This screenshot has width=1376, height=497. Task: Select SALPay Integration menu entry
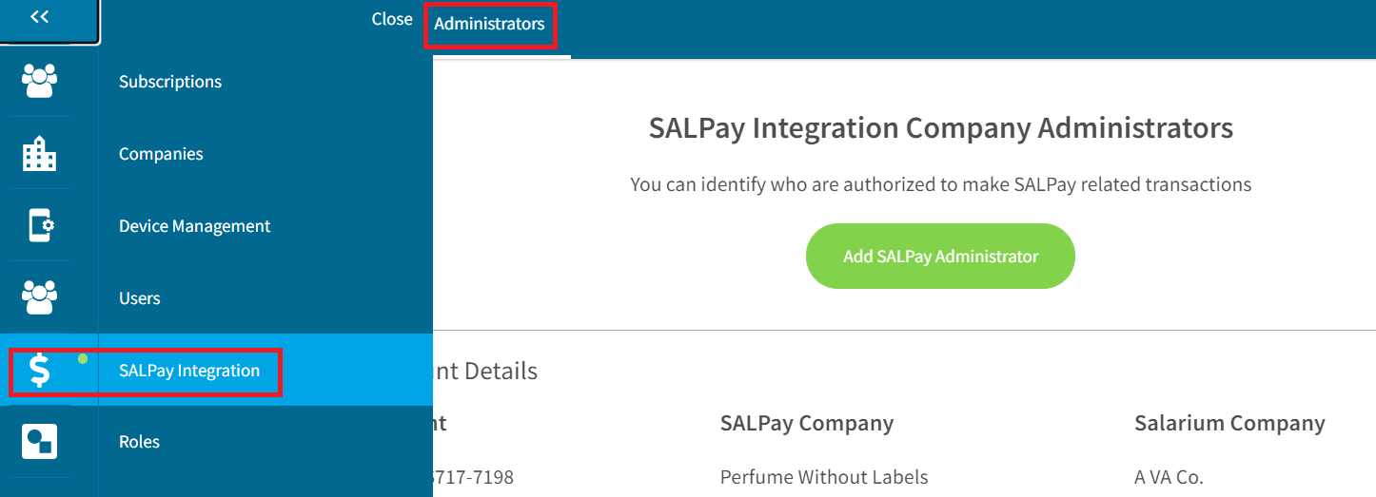(x=189, y=371)
